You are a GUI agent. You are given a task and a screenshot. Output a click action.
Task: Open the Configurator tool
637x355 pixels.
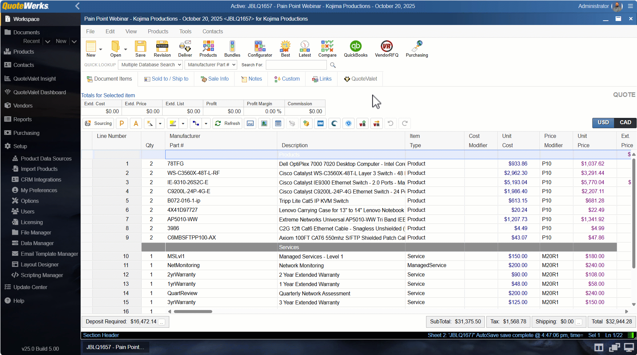pyautogui.click(x=260, y=49)
